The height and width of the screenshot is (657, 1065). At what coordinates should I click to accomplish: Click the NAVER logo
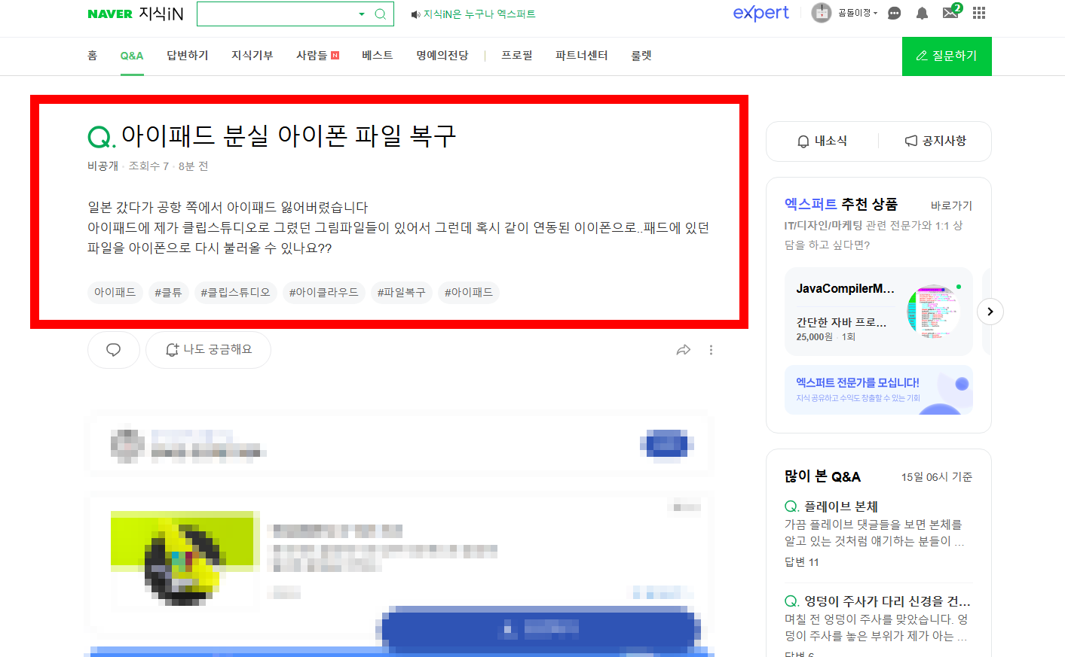(x=110, y=14)
